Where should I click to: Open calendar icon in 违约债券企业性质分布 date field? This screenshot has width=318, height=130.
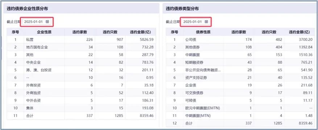click(x=48, y=22)
